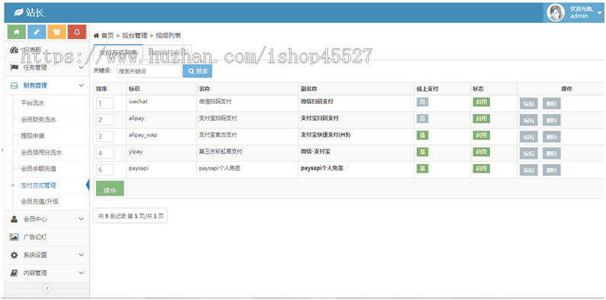Click the blue 搜索 search button
The width and height of the screenshot is (606, 300).
197,71
